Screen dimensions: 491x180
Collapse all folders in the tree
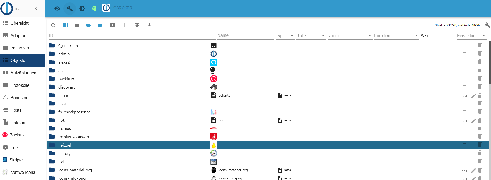coord(77,25)
